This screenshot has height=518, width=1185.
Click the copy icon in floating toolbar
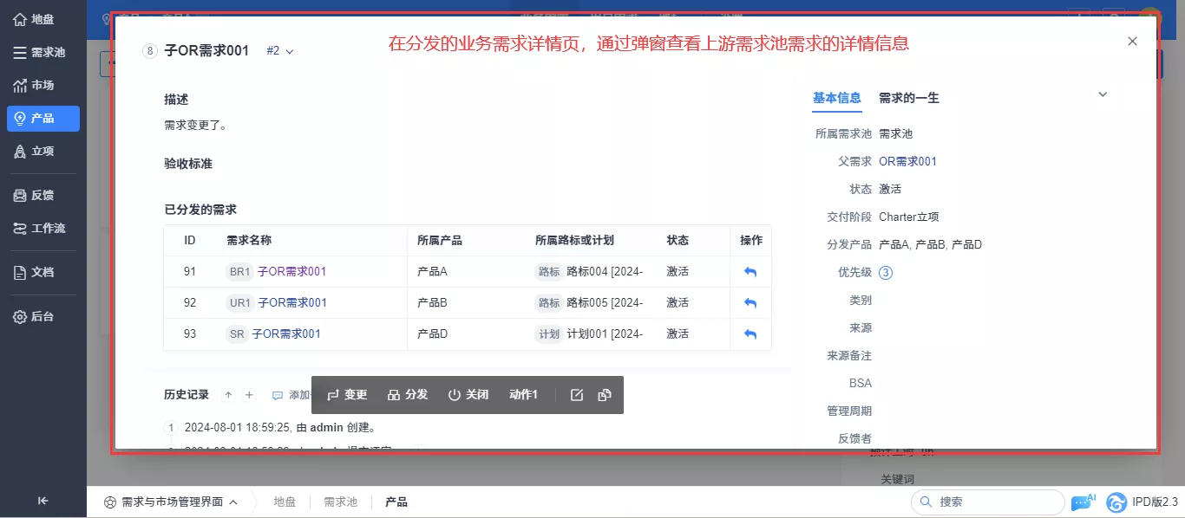pyautogui.click(x=605, y=395)
